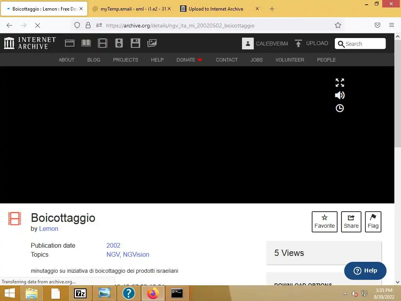Open 7-Zip from the taskbar

(x=80, y=293)
